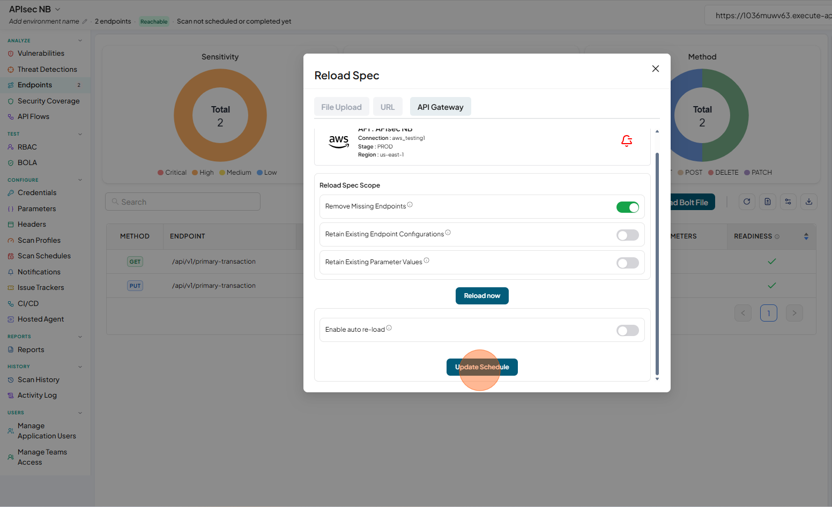
Task: Open the filter settings sliders icon
Action: [x=788, y=202]
